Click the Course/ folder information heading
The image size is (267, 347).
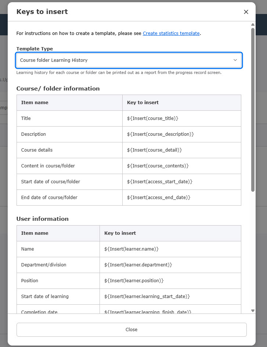tap(58, 89)
